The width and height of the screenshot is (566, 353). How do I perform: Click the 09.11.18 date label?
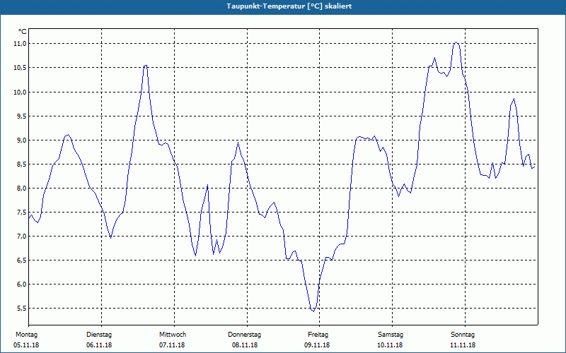317,345
